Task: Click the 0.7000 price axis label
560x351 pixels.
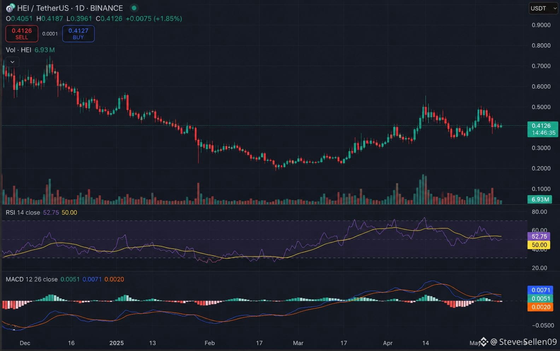Action: (x=541, y=66)
